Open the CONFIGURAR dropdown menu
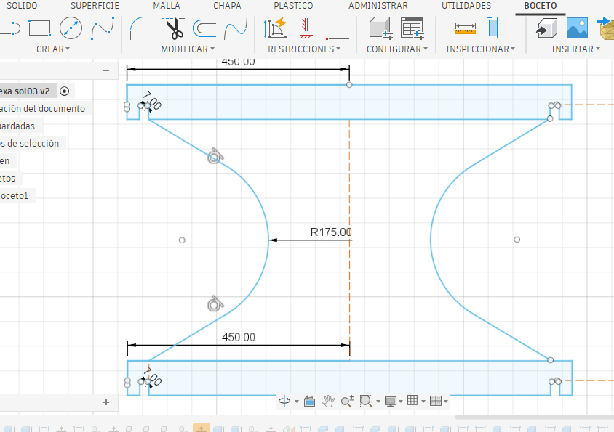This screenshot has width=614, height=432. coord(397,49)
